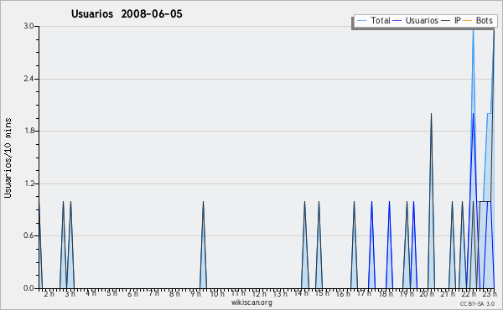Screen dimensions: 503x310
Task: Click the 15 h x-axis label
Action: tap(322, 293)
